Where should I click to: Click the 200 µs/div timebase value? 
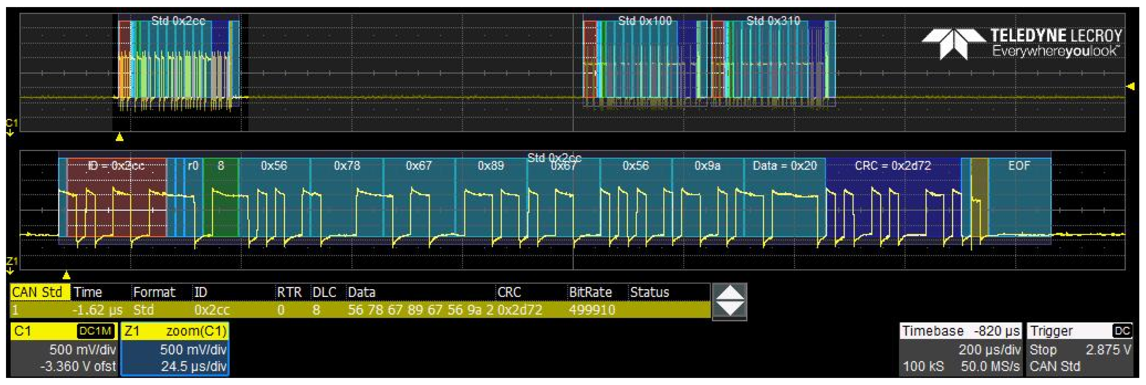(990, 350)
